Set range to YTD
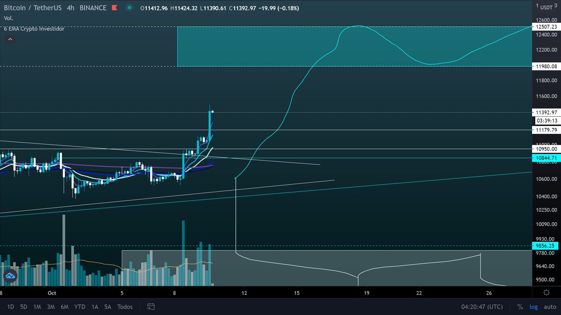 (80, 307)
